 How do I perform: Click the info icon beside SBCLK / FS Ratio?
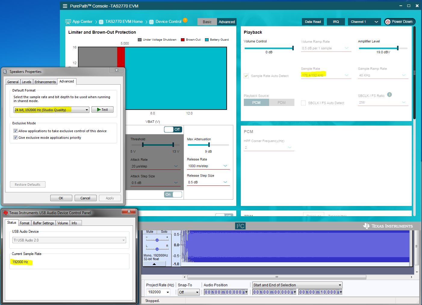tap(389, 95)
